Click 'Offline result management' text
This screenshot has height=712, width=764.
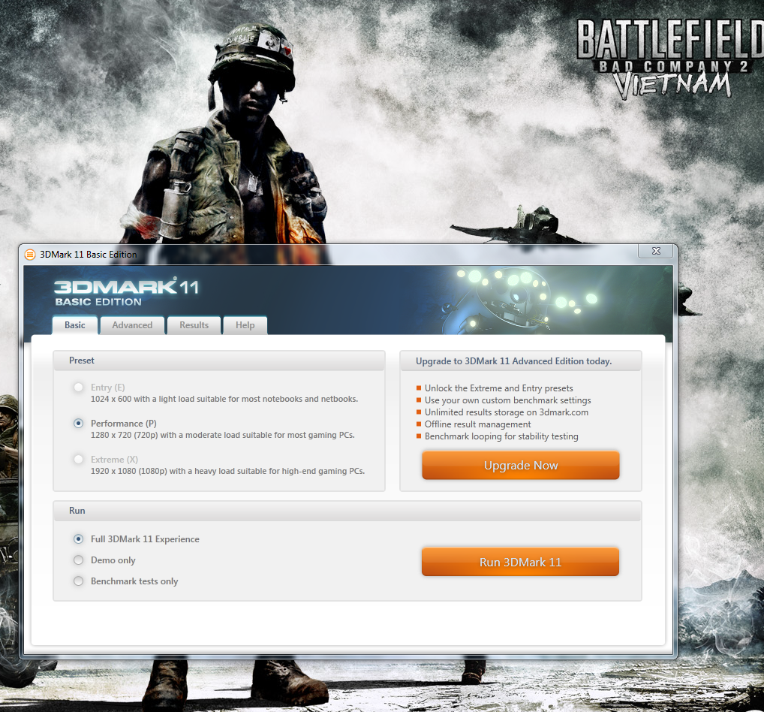point(477,424)
